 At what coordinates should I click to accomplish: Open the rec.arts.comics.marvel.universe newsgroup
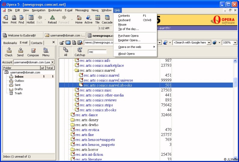click(108, 80)
